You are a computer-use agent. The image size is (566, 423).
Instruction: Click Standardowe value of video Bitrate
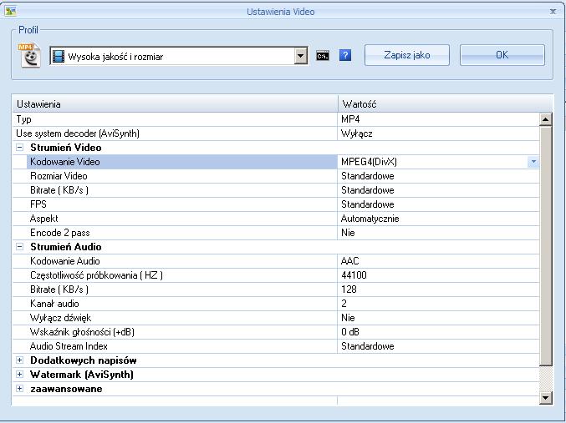[368, 190]
